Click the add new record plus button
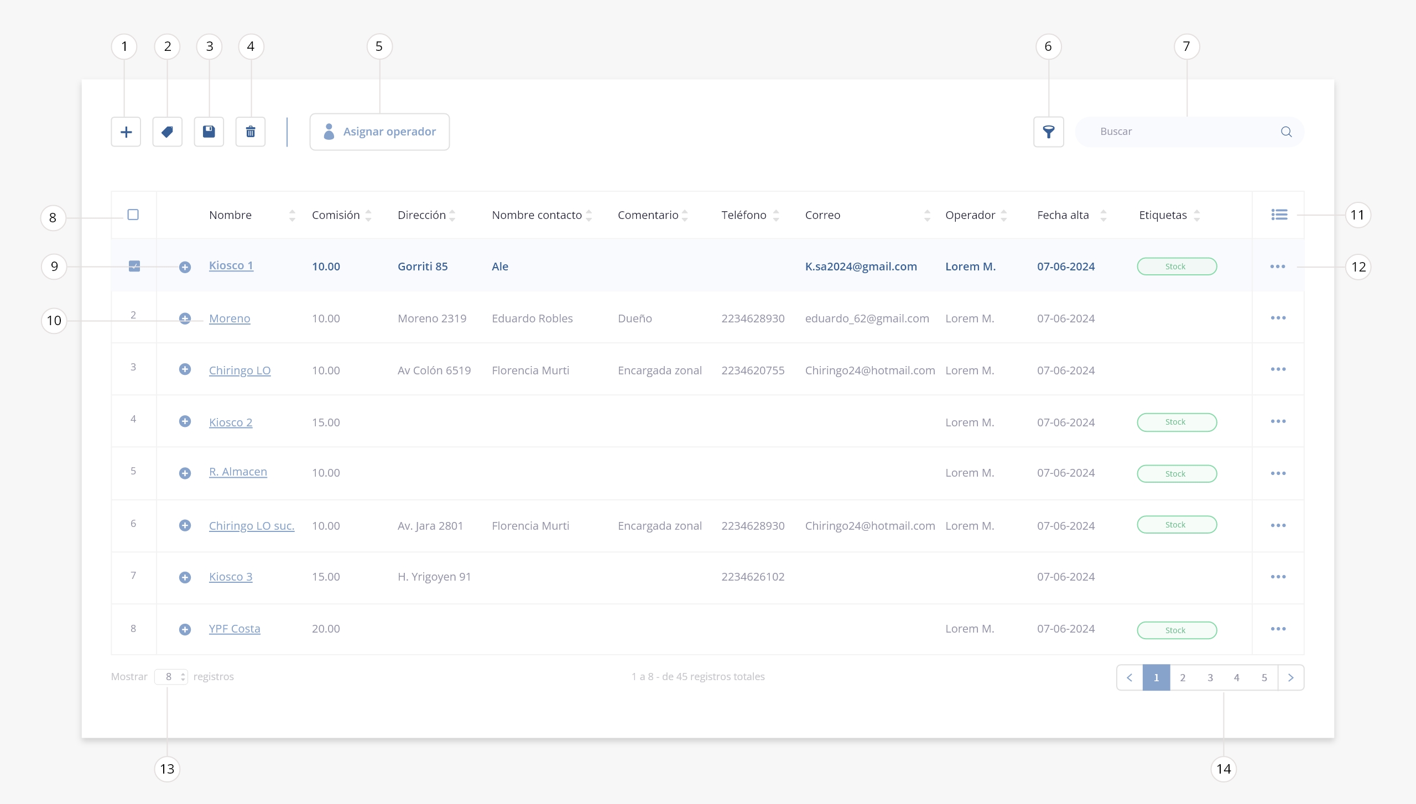The width and height of the screenshot is (1416, 804). tap(126, 132)
